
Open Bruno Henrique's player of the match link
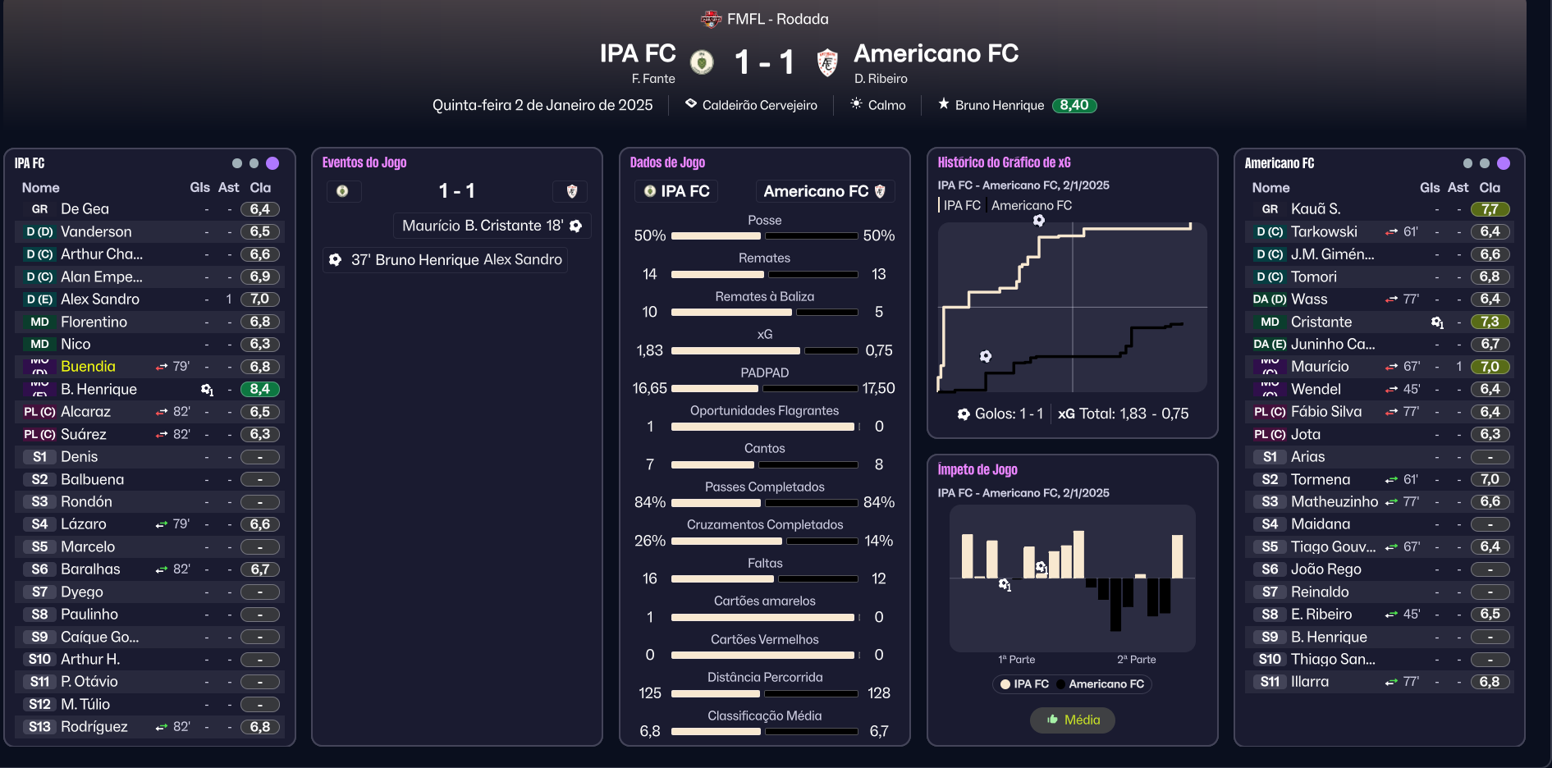999,105
